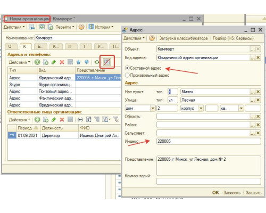Switch to the К tab
266x213 pixels.
click(24, 46)
